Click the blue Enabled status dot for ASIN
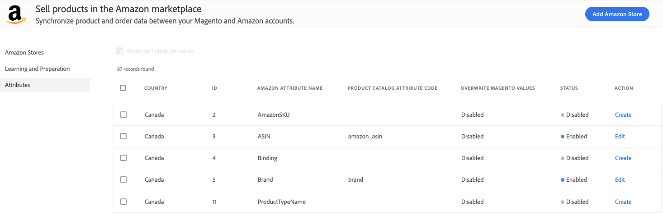 pyautogui.click(x=563, y=137)
